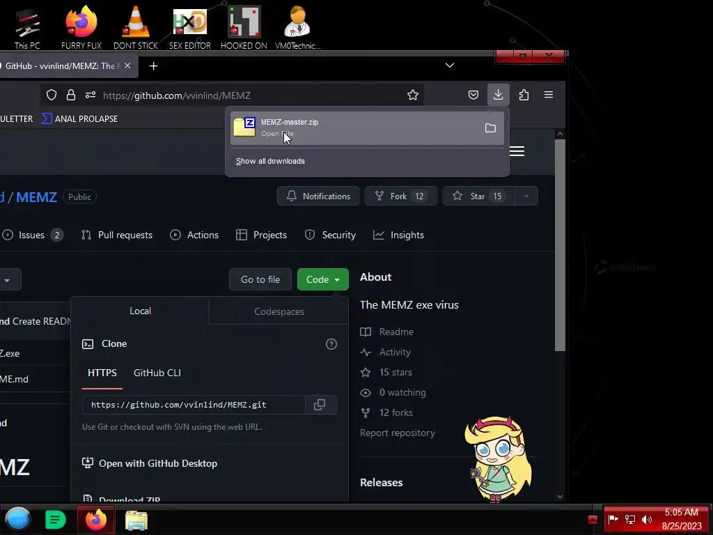
Task: Open File Explorer from the taskbar
Action: click(x=136, y=520)
